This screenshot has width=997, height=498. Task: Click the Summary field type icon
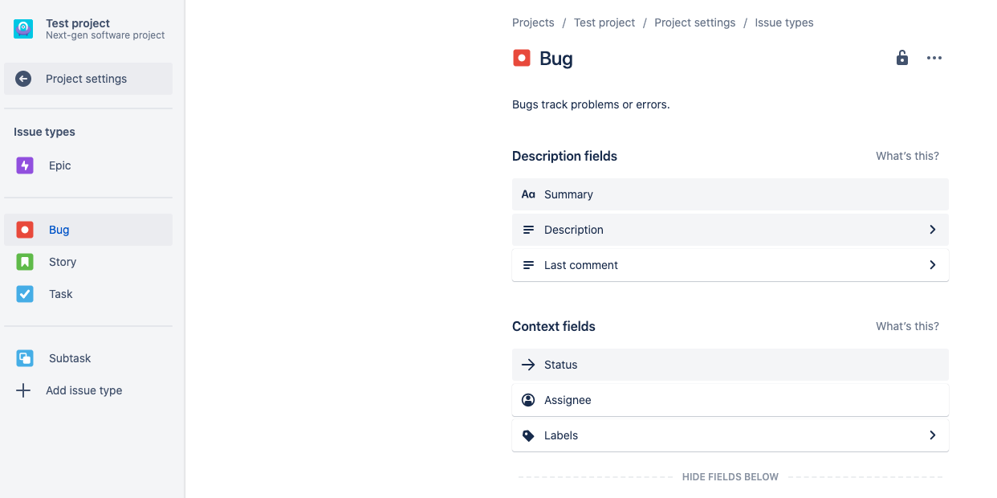(527, 194)
